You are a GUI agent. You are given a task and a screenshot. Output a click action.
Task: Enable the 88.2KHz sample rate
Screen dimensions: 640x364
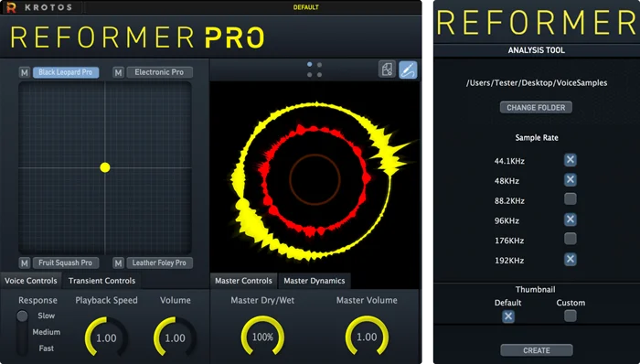571,199
